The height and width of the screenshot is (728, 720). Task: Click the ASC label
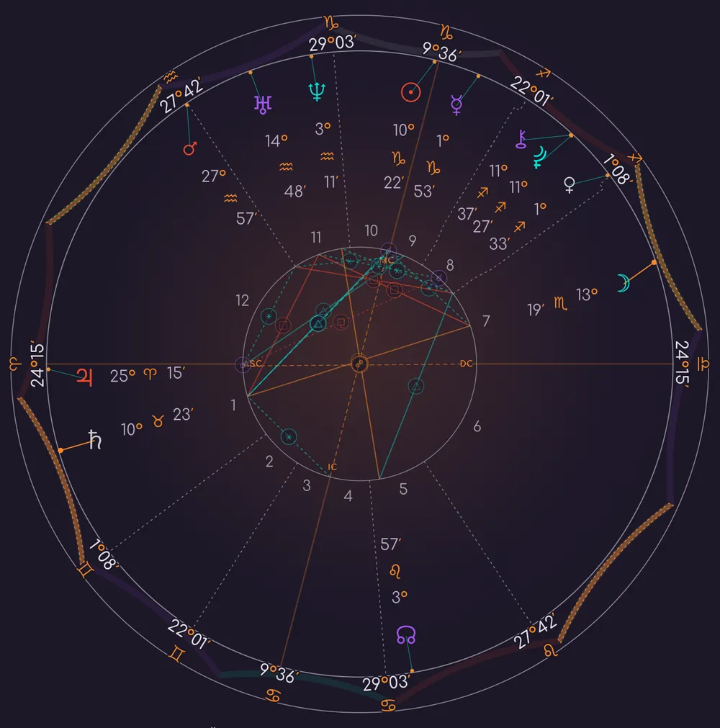(x=253, y=364)
